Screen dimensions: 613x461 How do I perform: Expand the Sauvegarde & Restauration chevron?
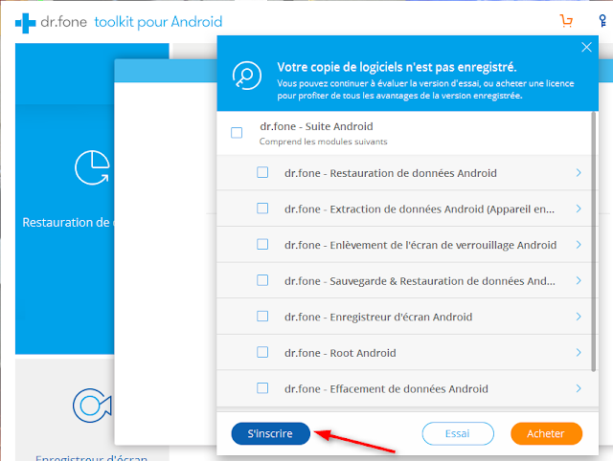click(579, 280)
